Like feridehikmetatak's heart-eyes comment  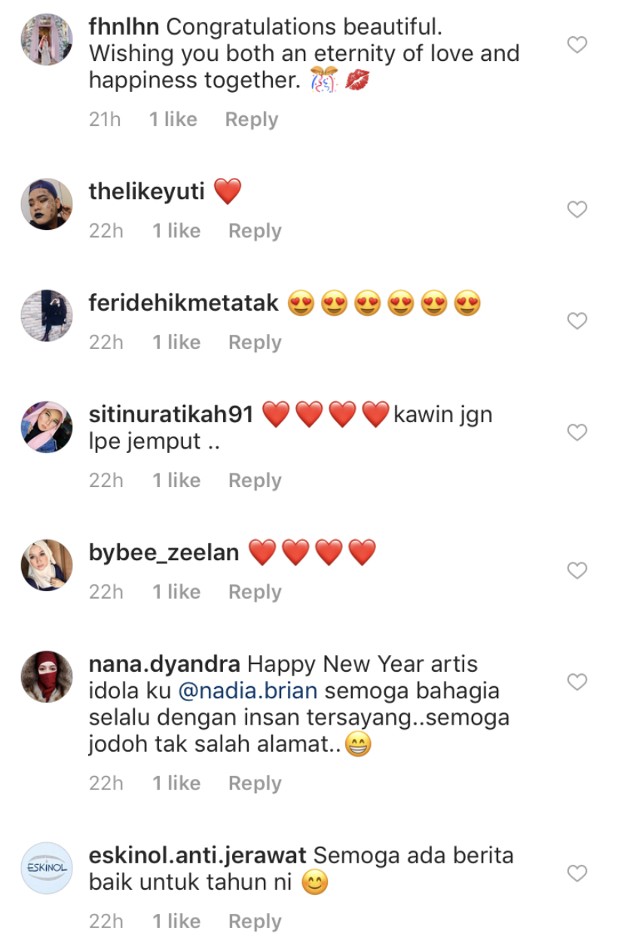click(577, 321)
